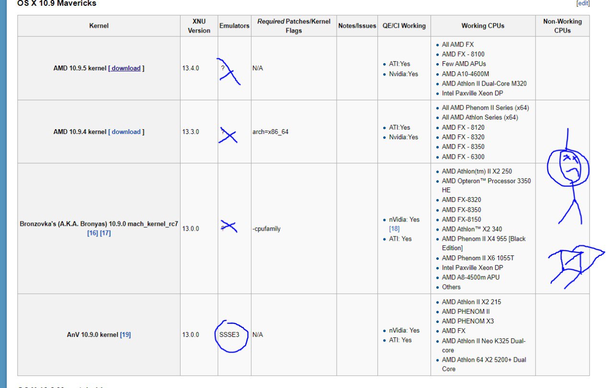Select the 'AMD A8-4500m APU' entry

(471, 277)
